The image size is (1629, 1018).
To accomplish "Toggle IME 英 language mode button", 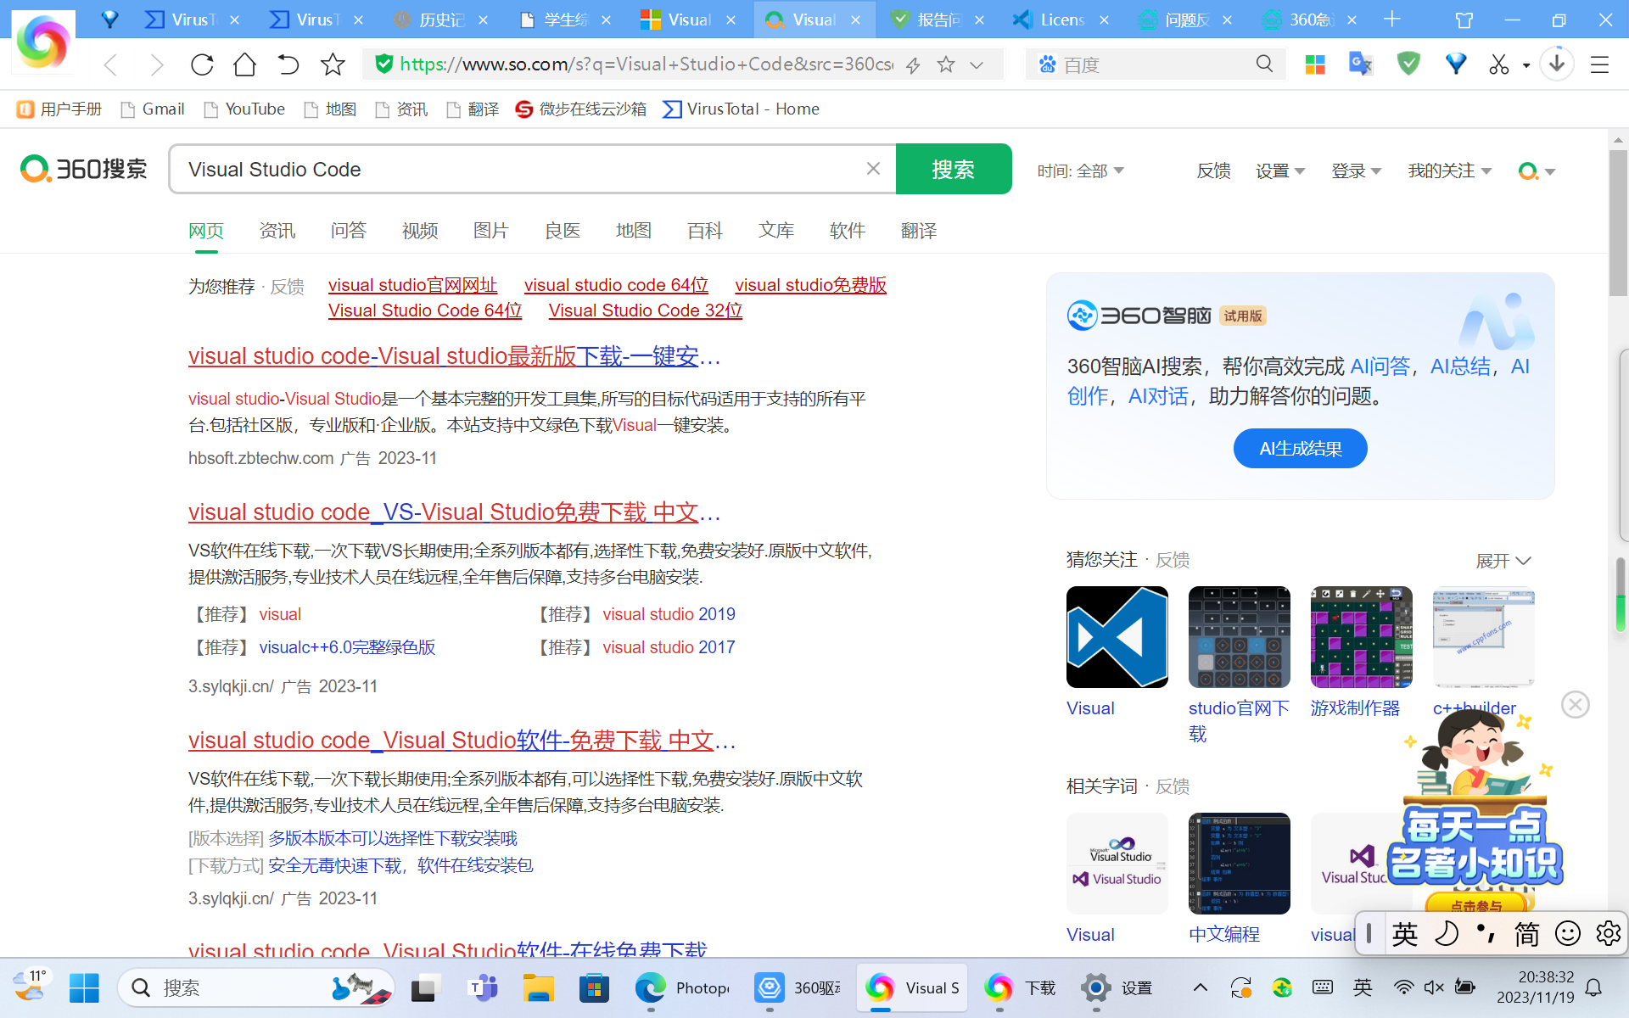I will pos(1404,934).
